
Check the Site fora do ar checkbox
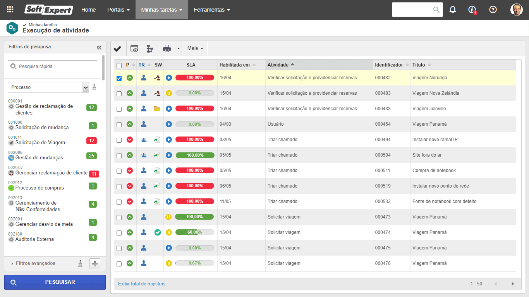coord(119,155)
